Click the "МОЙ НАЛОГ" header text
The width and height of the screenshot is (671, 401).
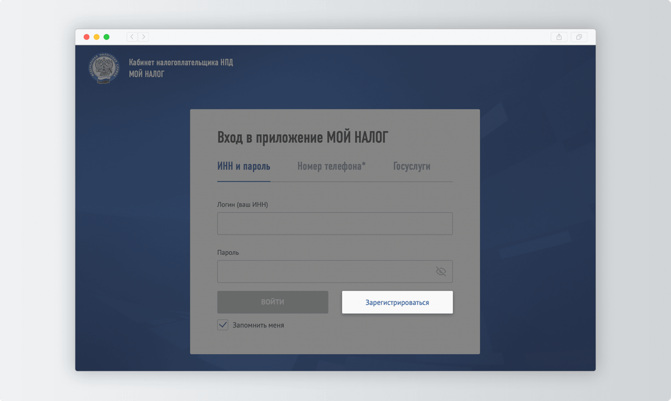click(146, 74)
